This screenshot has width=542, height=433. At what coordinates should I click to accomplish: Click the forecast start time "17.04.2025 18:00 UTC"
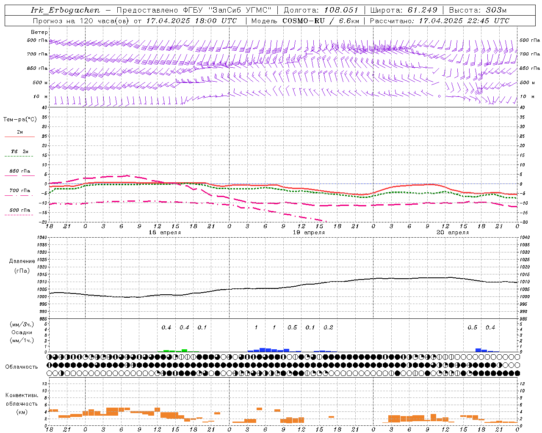(x=191, y=21)
